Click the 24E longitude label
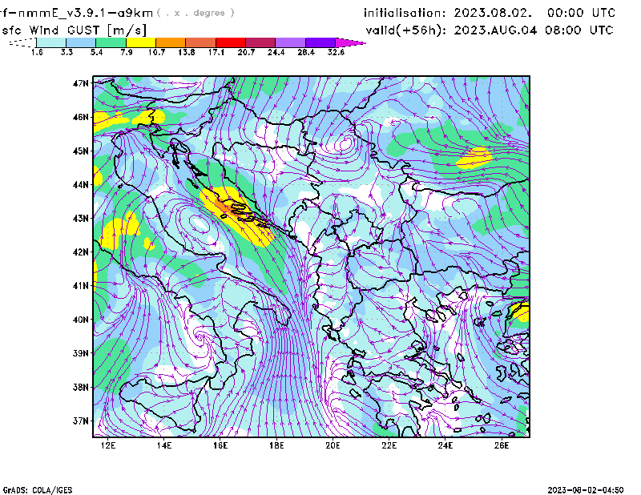Viewport: 641px width, 495px height. tap(445, 445)
